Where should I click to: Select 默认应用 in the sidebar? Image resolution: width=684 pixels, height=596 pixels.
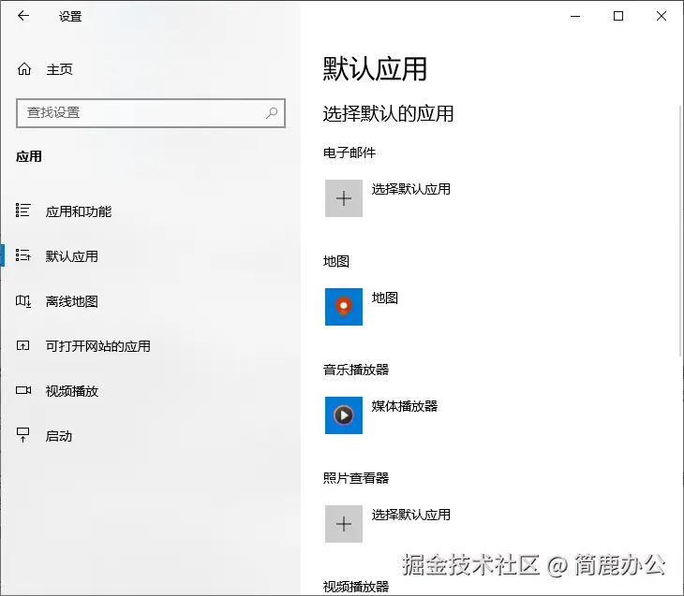(72, 256)
